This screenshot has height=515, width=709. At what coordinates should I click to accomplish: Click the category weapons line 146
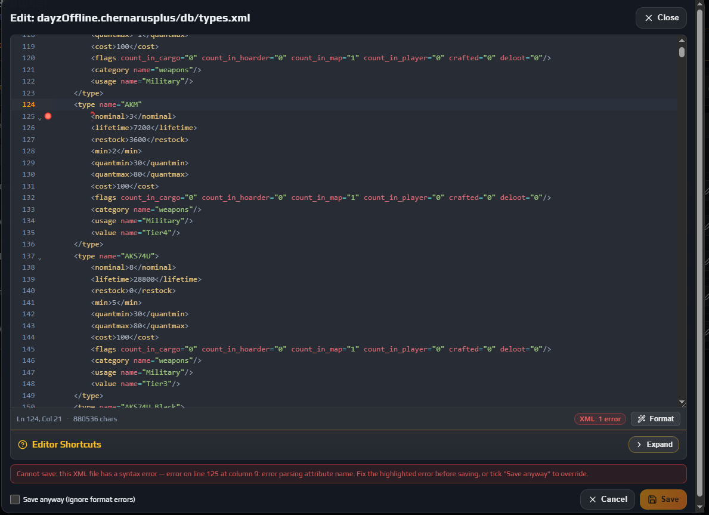click(x=146, y=360)
